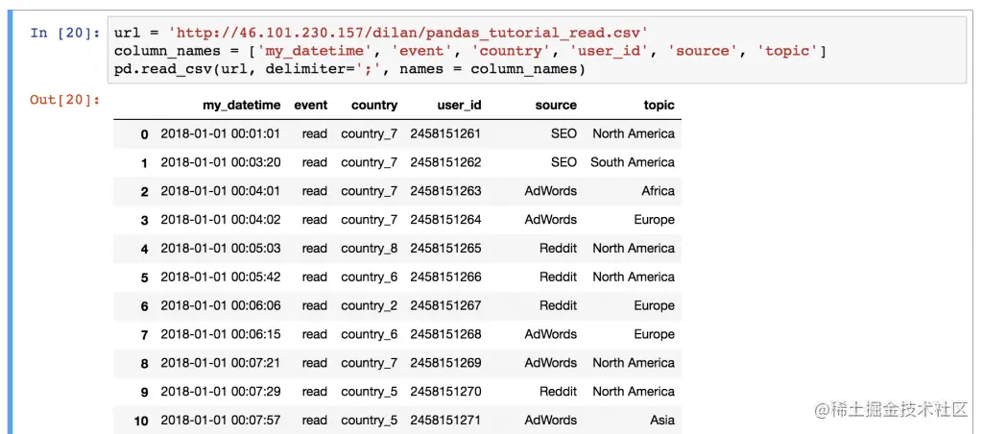Click the Asia topic cell
983x434 pixels.
[662, 421]
